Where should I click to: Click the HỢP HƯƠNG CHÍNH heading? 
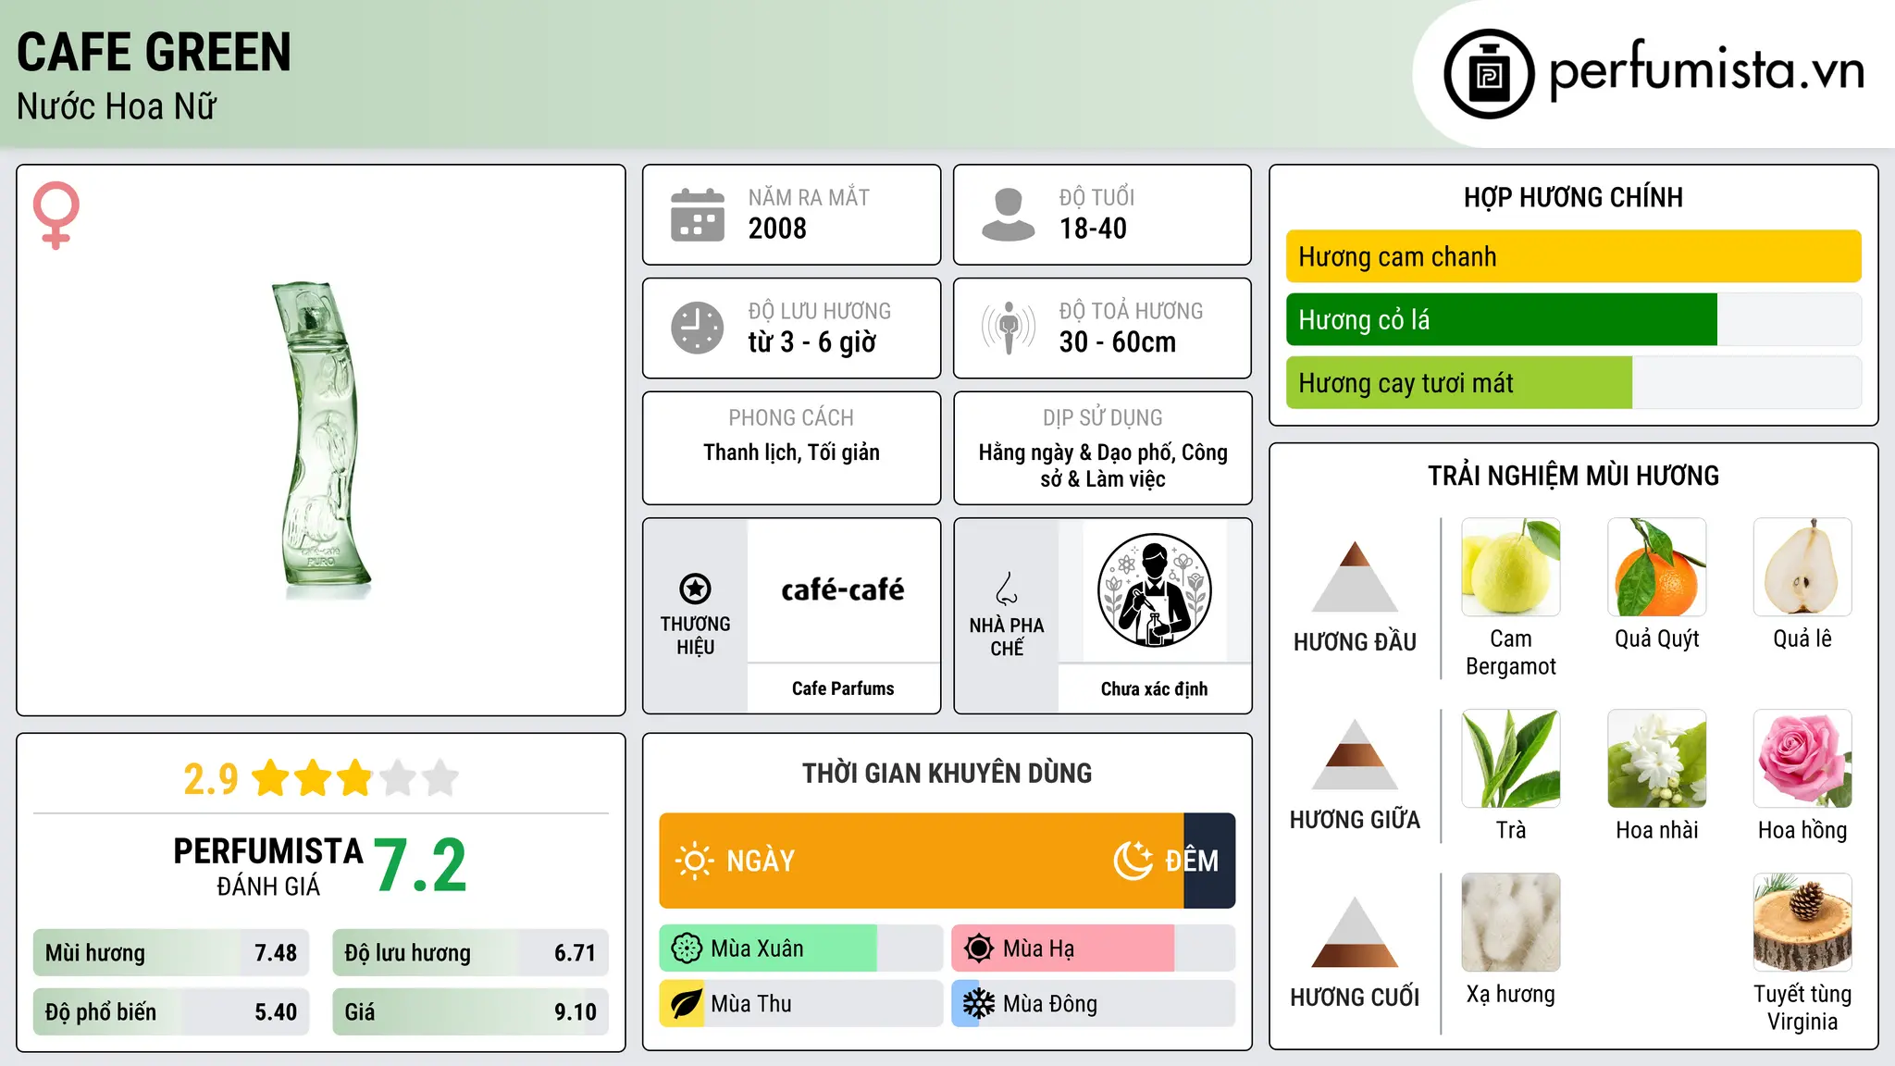pos(1573,197)
